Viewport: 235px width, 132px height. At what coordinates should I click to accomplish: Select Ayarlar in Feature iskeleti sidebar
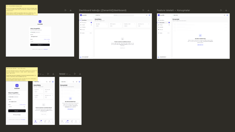click(x=164, y=33)
